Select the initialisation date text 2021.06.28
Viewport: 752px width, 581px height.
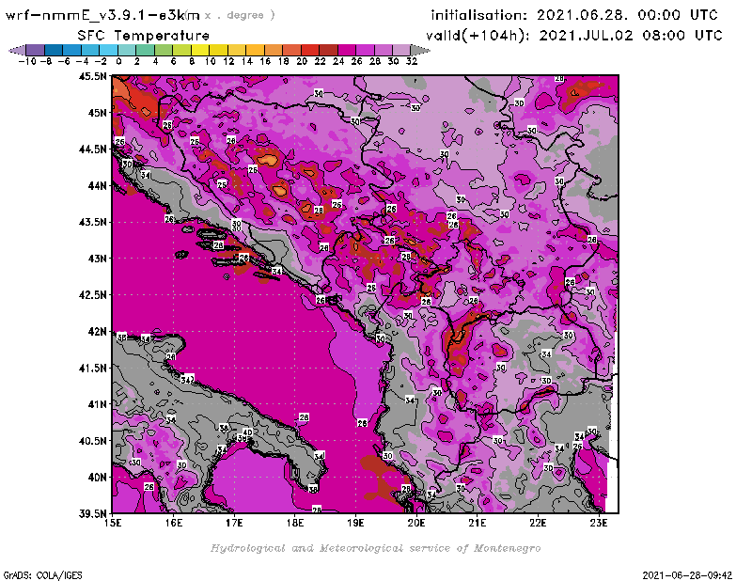(582, 15)
